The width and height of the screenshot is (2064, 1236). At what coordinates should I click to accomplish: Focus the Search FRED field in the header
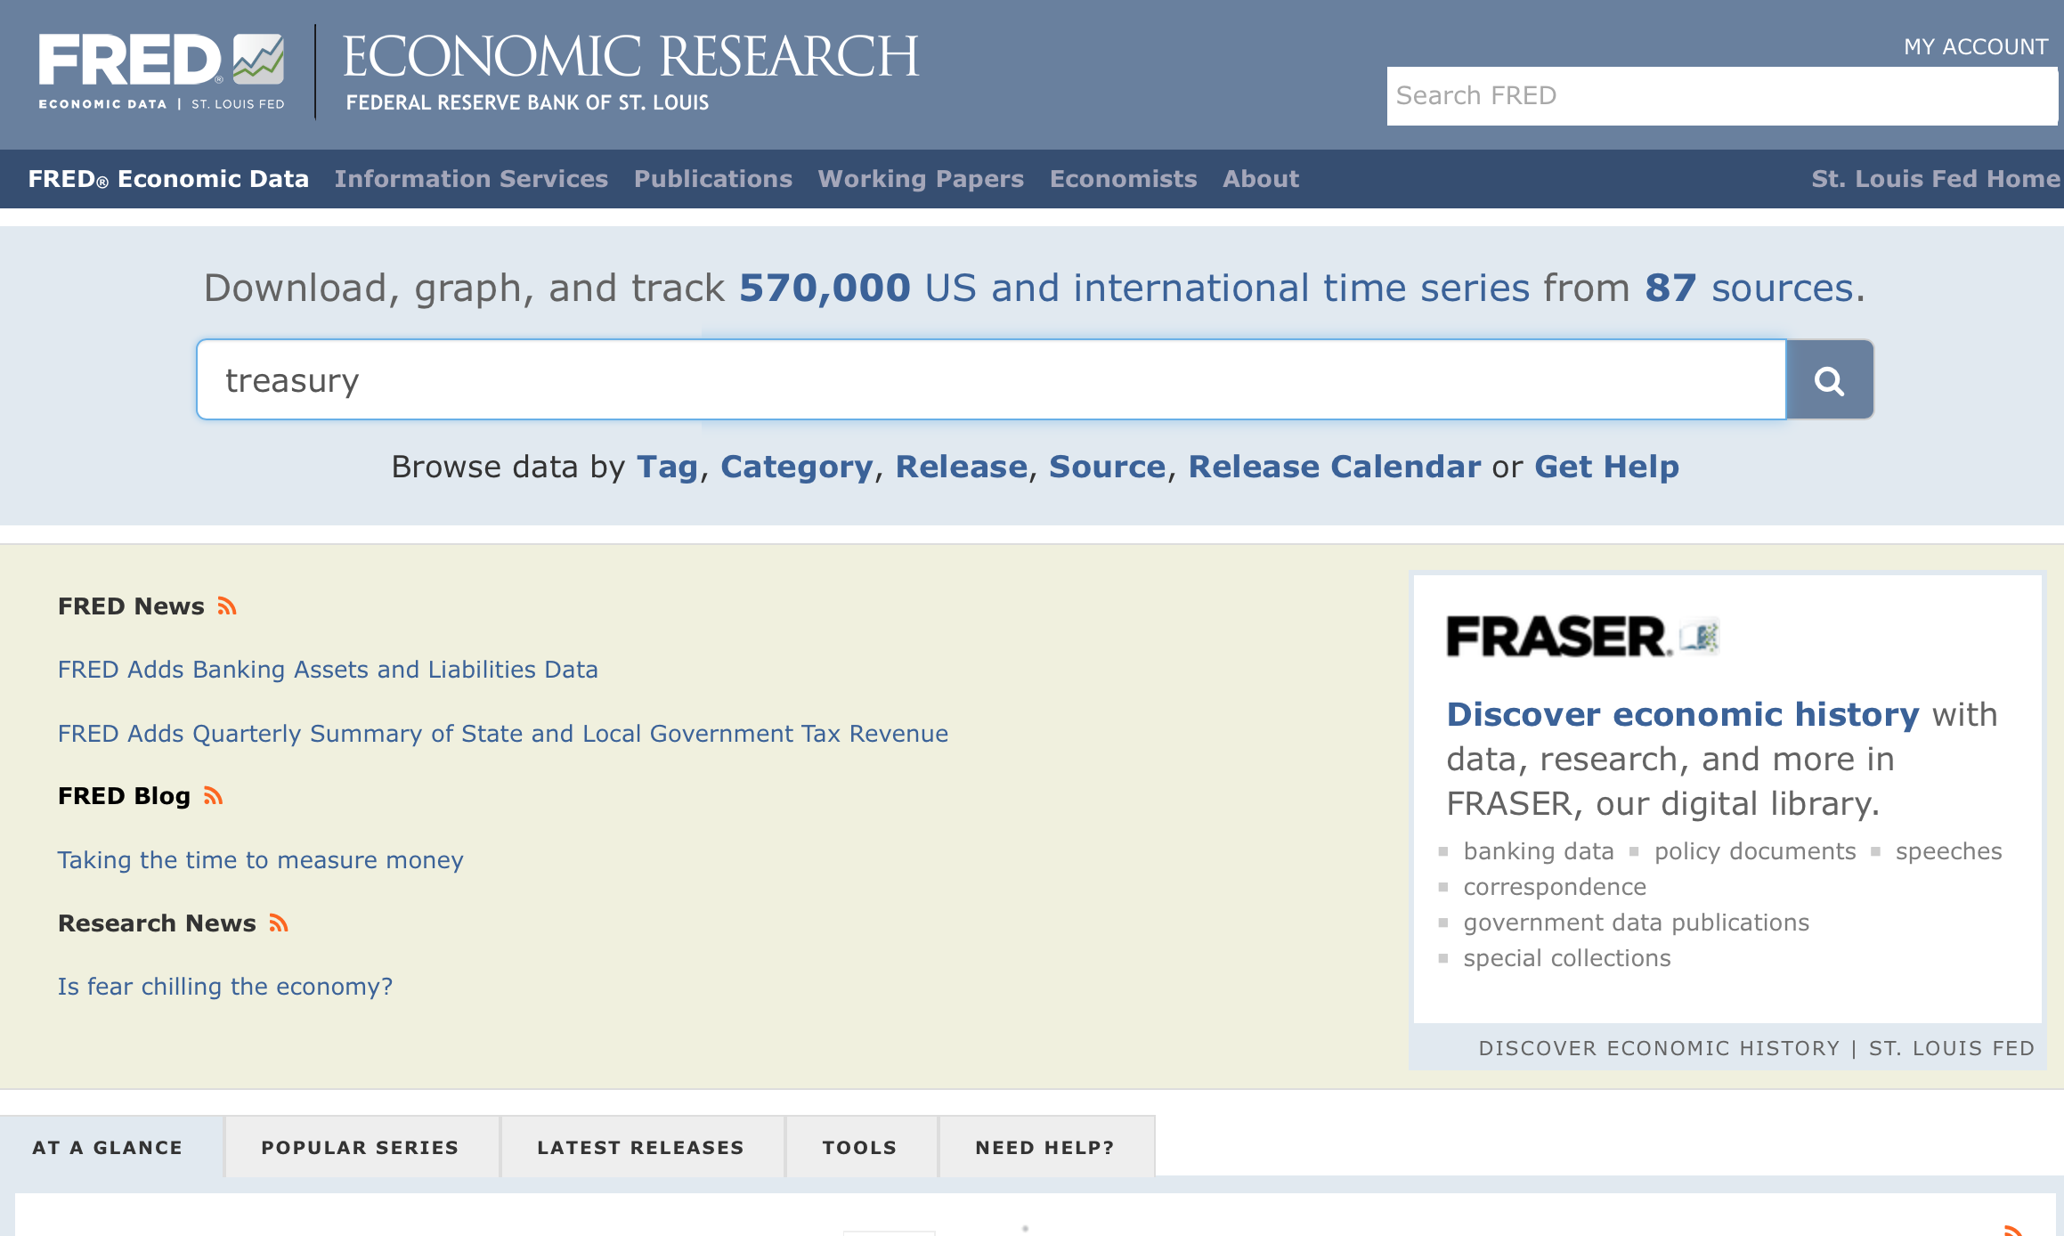coord(1722,96)
